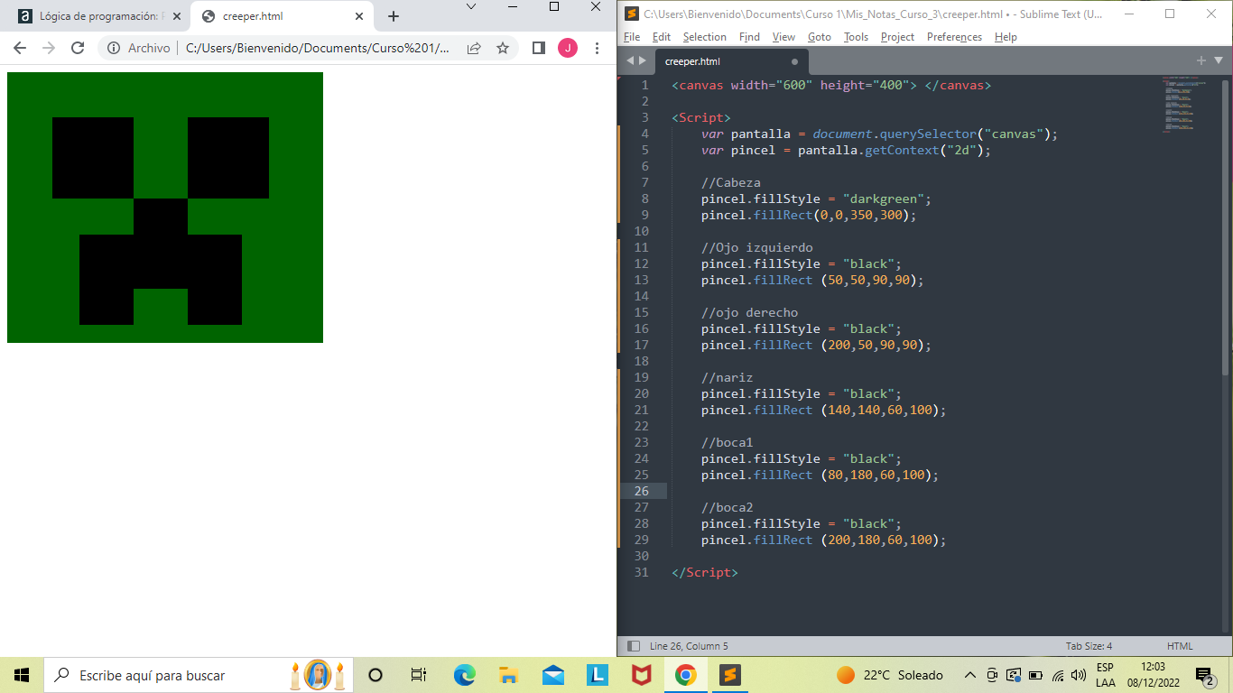Open the L app taskbar icon
Viewport: 1233px width, 693px height.
coord(598,675)
